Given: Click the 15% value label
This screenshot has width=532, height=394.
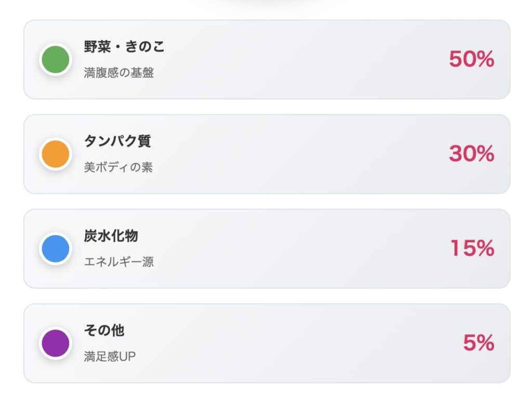Looking at the screenshot, I should point(472,248).
